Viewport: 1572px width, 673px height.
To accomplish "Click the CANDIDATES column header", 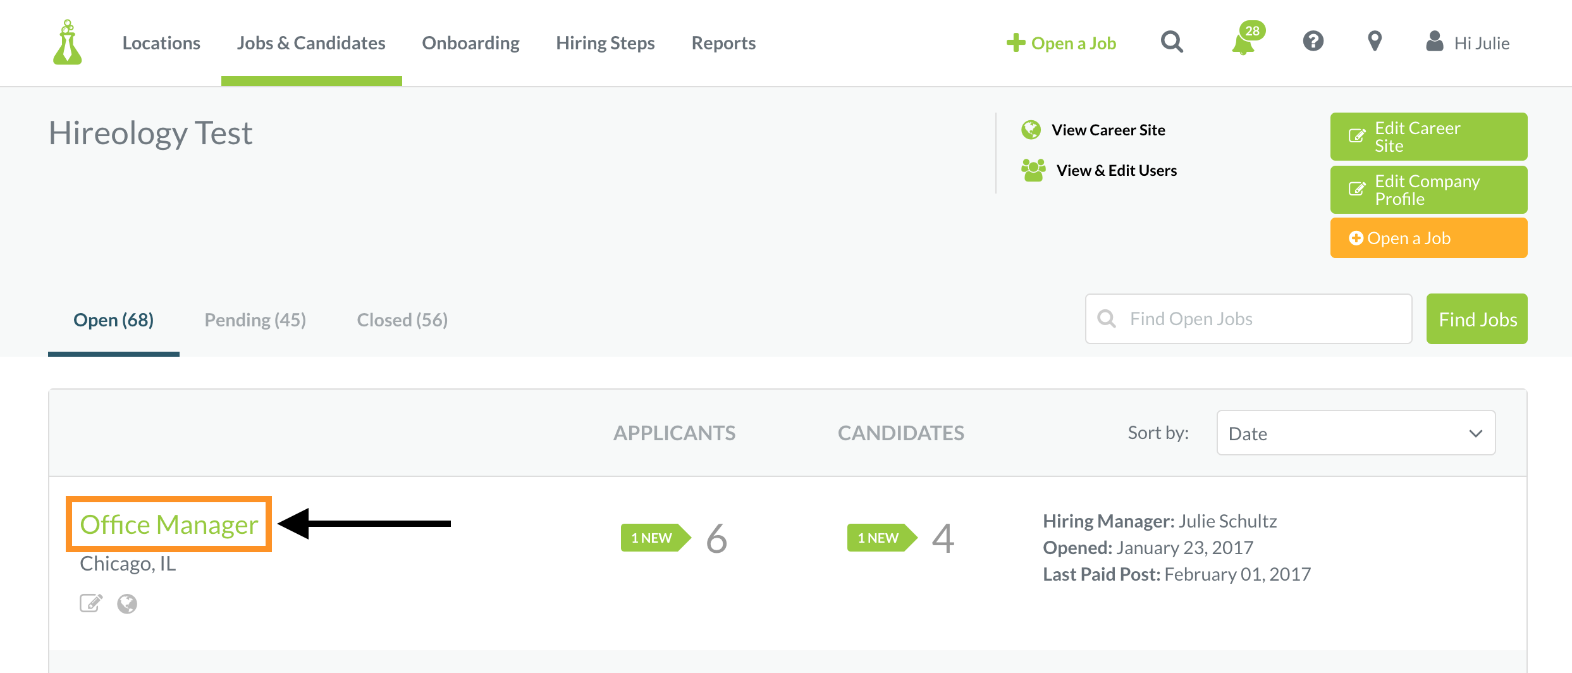I will point(900,433).
